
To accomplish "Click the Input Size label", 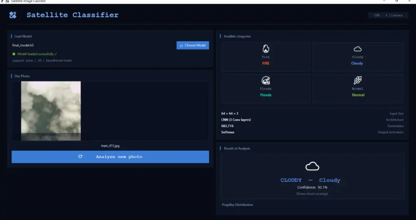I will point(396,114).
